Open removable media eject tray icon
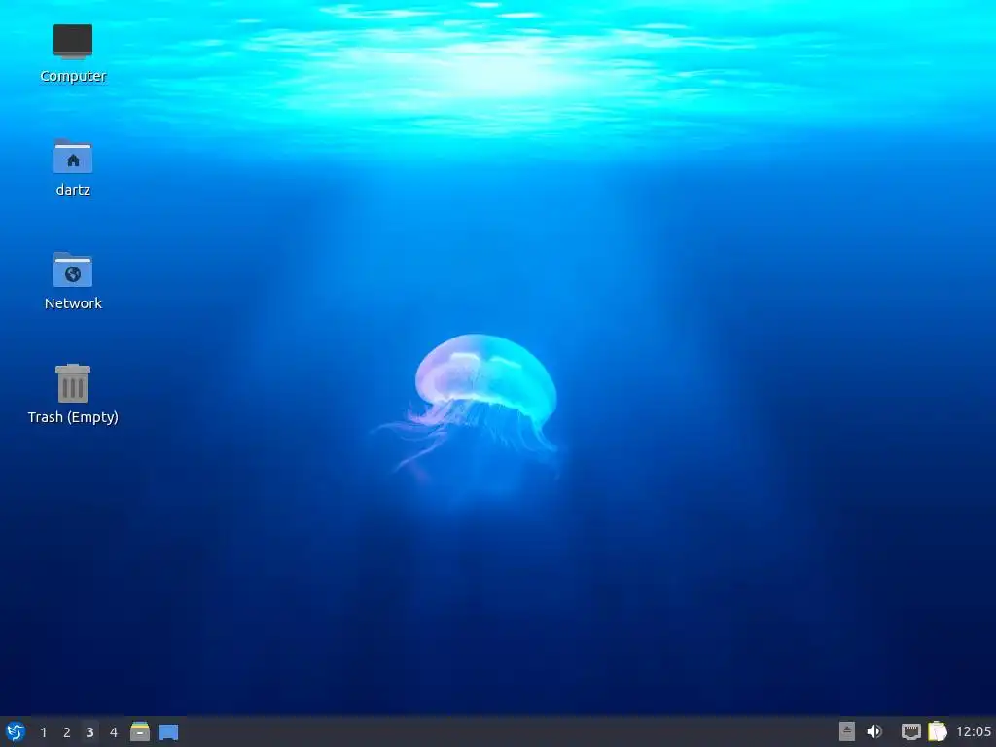The image size is (996, 747). (x=847, y=731)
